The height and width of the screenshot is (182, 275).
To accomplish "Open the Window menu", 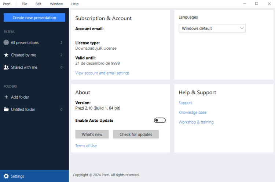I will click(x=56, y=4).
